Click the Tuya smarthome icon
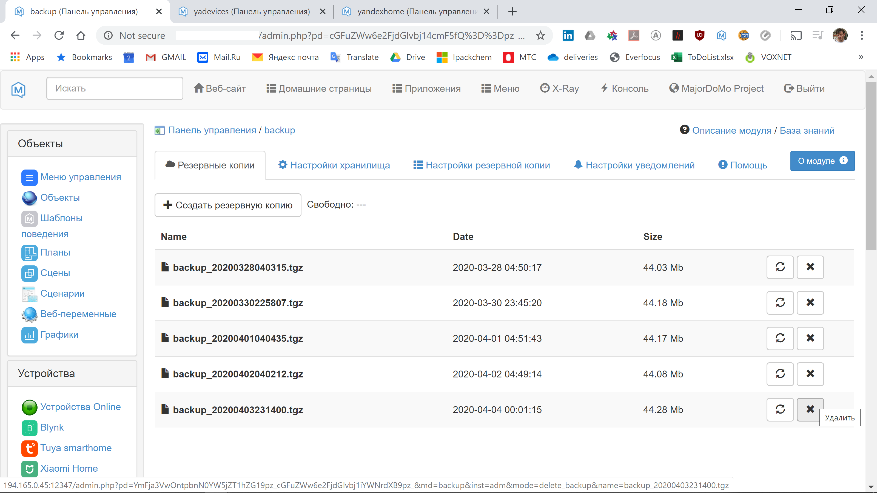 point(29,448)
